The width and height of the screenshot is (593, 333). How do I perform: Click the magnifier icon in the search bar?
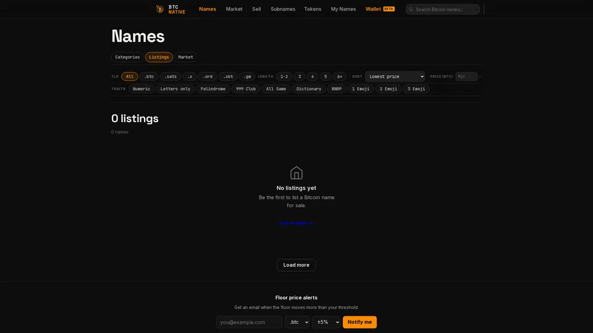pos(411,9)
